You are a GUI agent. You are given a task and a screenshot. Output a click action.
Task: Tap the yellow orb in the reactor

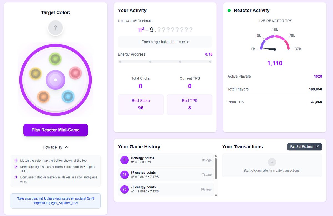(x=36, y=73)
